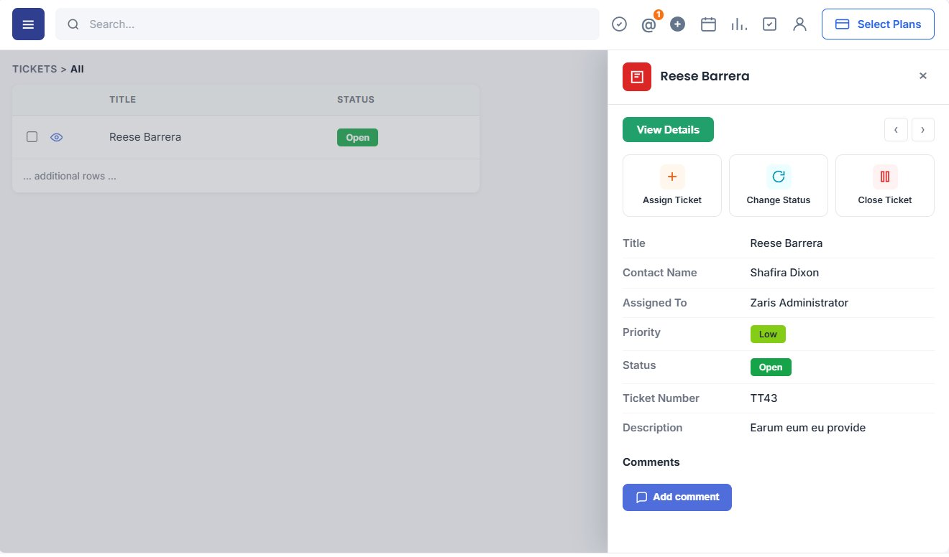Click Close Ticket action card

click(885, 185)
